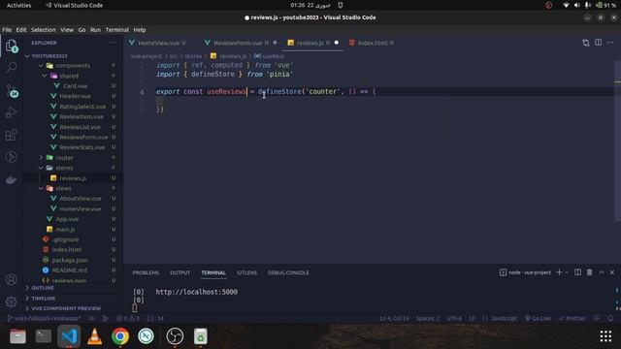Click the git branch name in status bar
621x349 pixels.
(45, 318)
